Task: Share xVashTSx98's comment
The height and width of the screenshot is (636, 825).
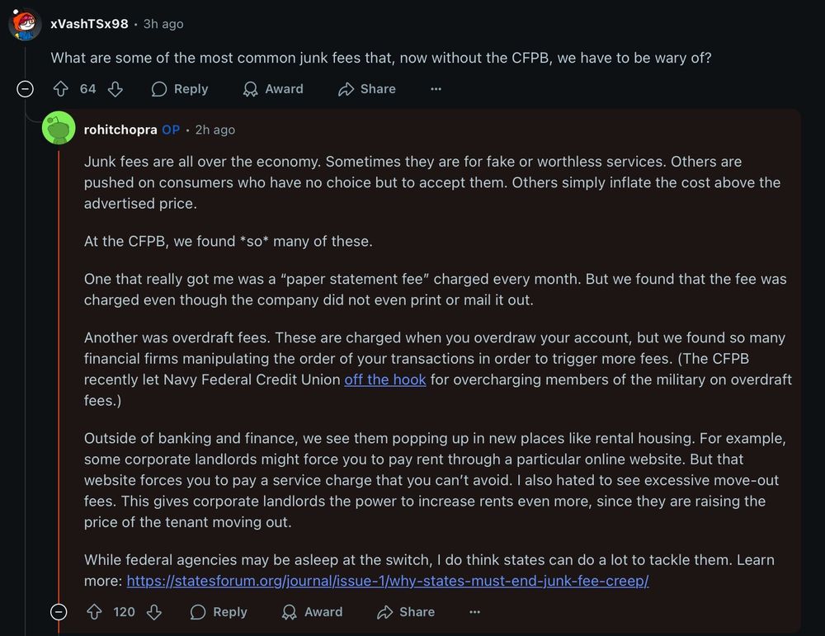Action: 367,89
